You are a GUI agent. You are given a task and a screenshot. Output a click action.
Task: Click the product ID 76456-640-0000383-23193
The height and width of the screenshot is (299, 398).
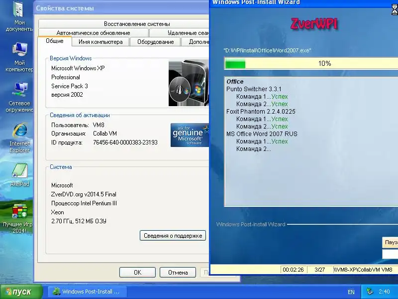125,143
